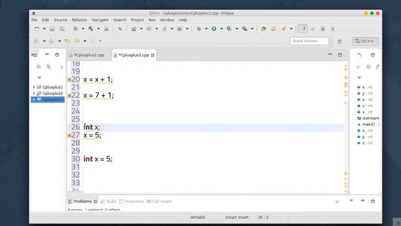
Task: Click the build target circular icon
Action: click(76, 29)
